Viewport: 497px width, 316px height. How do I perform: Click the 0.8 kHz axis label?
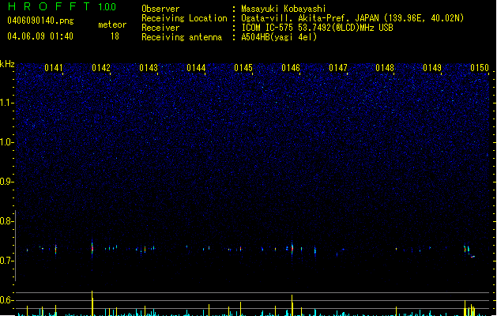tap(7, 221)
